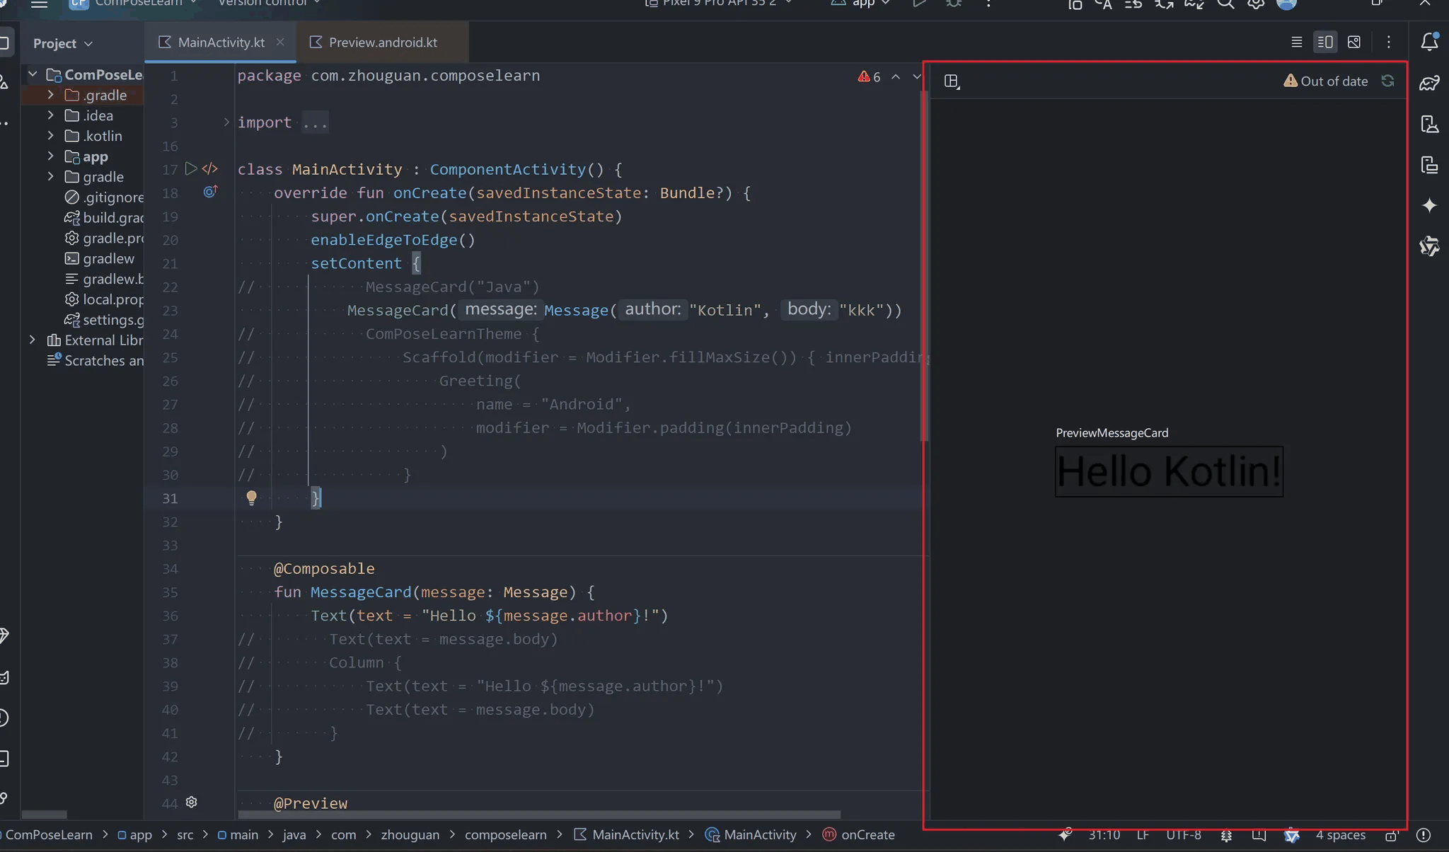Image resolution: width=1449 pixels, height=852 pixels.
Task: Open Running Devices side icon
Action: coord(1429,165)
